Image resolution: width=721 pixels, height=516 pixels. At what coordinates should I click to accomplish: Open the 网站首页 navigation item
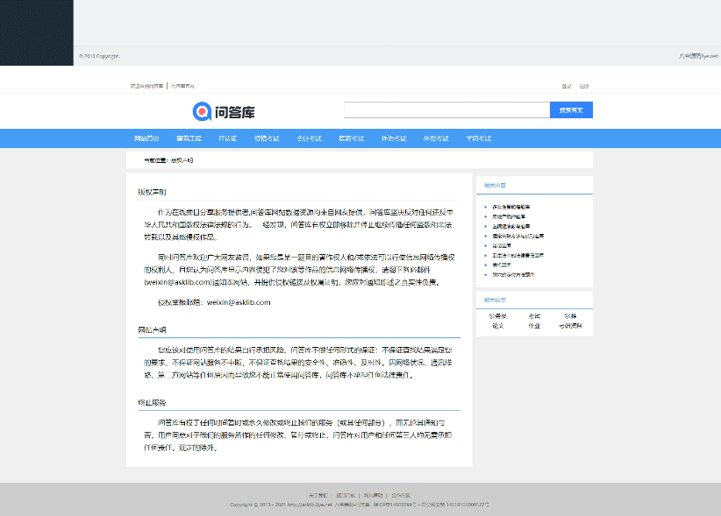(x=146, y=138)
